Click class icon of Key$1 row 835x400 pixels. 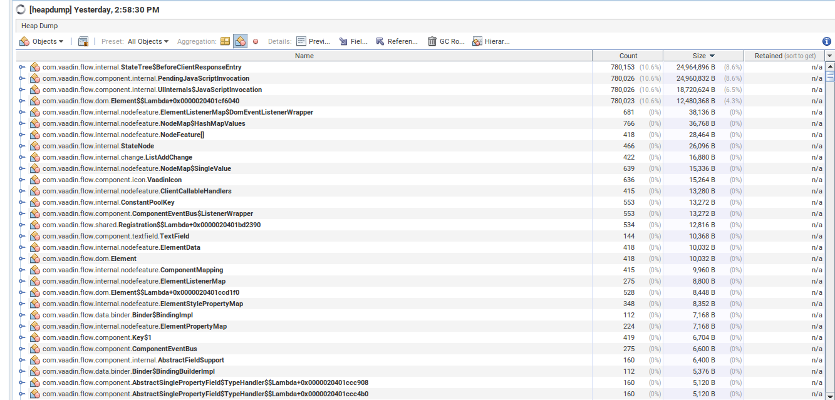(x=35, y=337)
